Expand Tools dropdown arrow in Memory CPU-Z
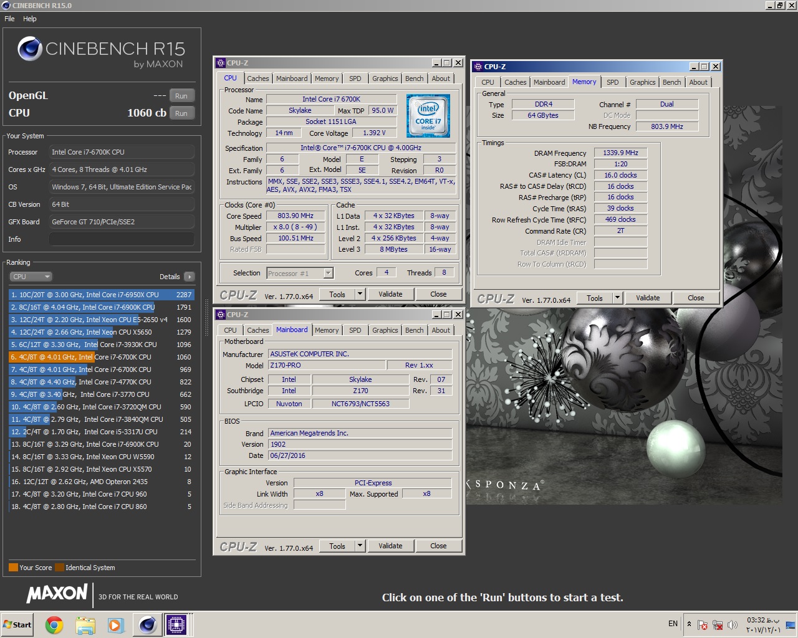 pyautogui.click(x=617, y=298)
